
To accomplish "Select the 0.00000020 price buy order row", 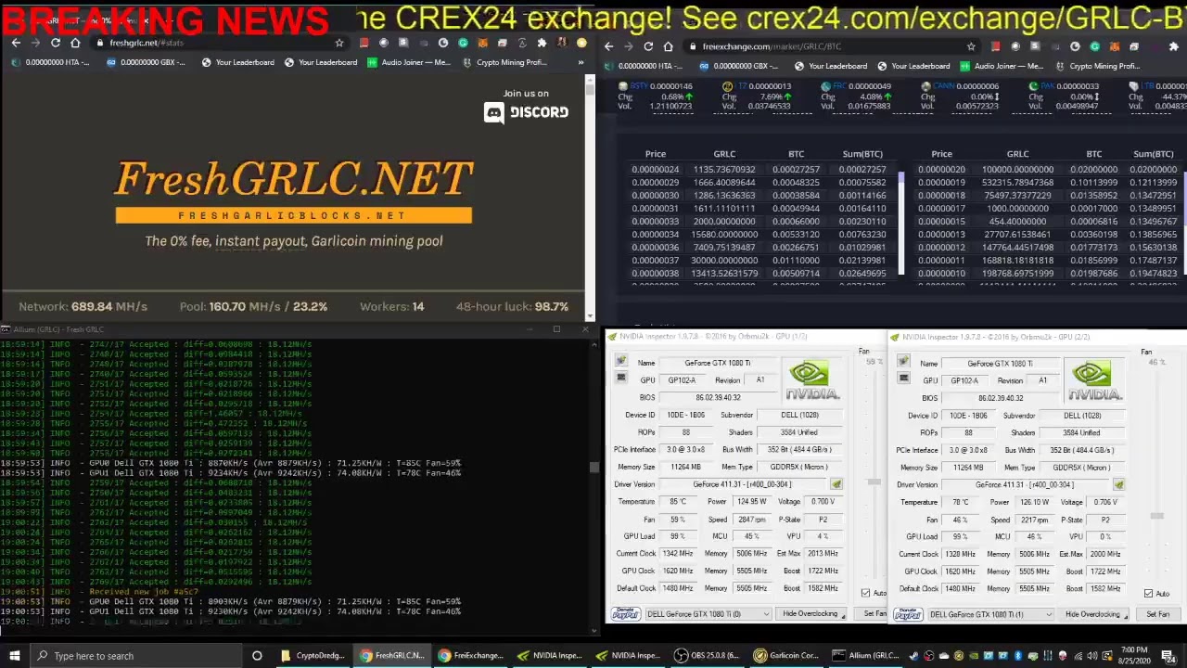I will (x=1047, y=170).
